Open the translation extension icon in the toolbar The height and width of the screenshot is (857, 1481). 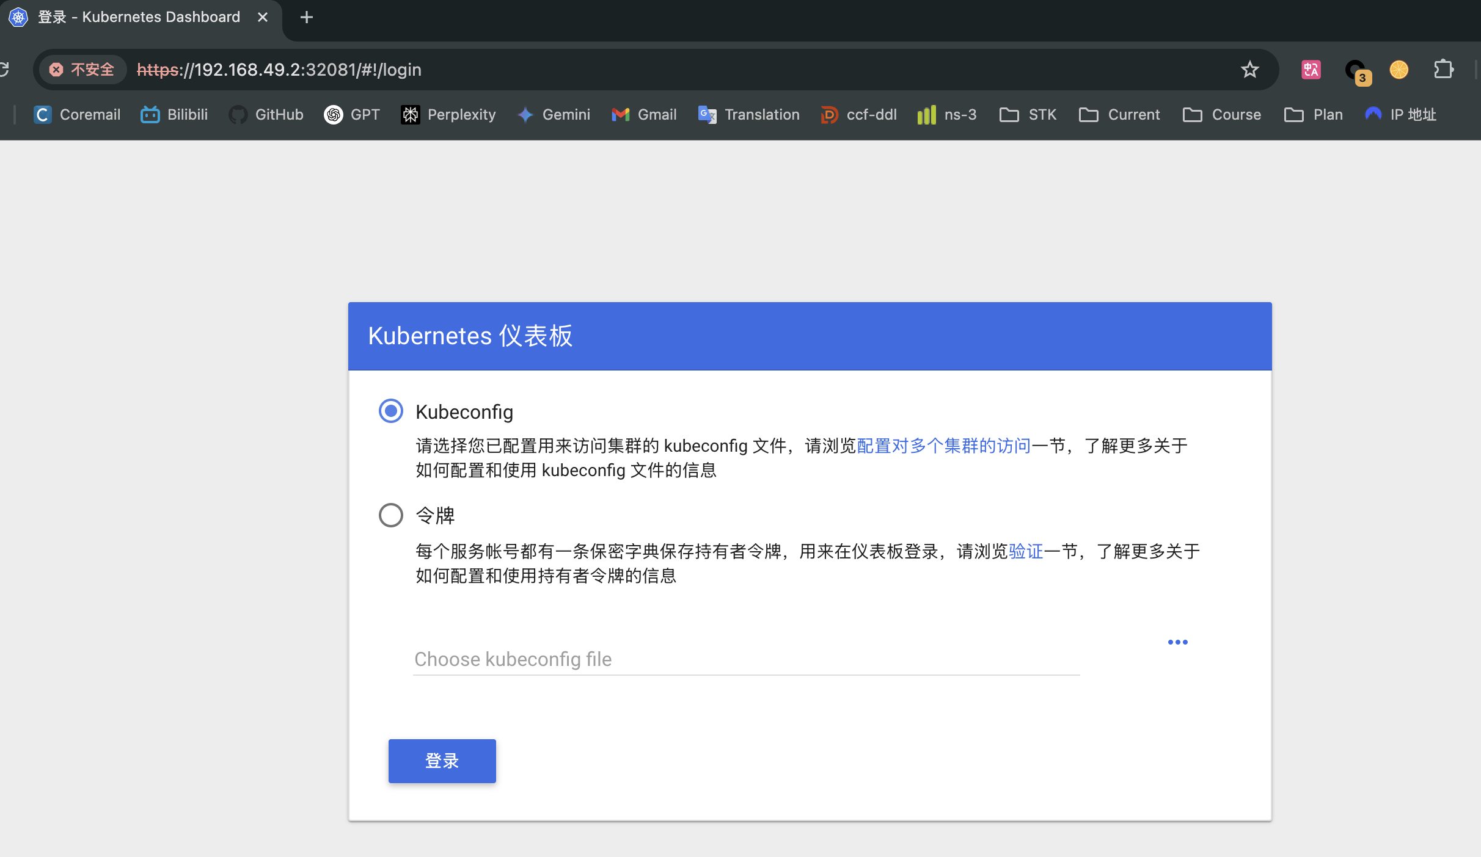pos(1310,69)
